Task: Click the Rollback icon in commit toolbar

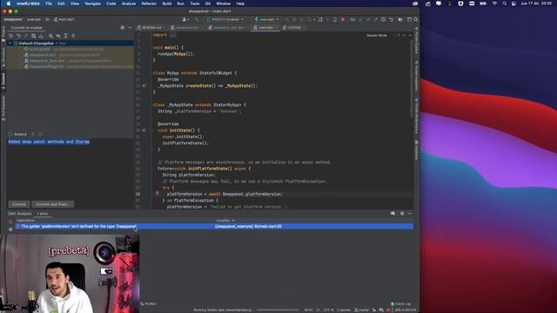Action: point(18,36)
